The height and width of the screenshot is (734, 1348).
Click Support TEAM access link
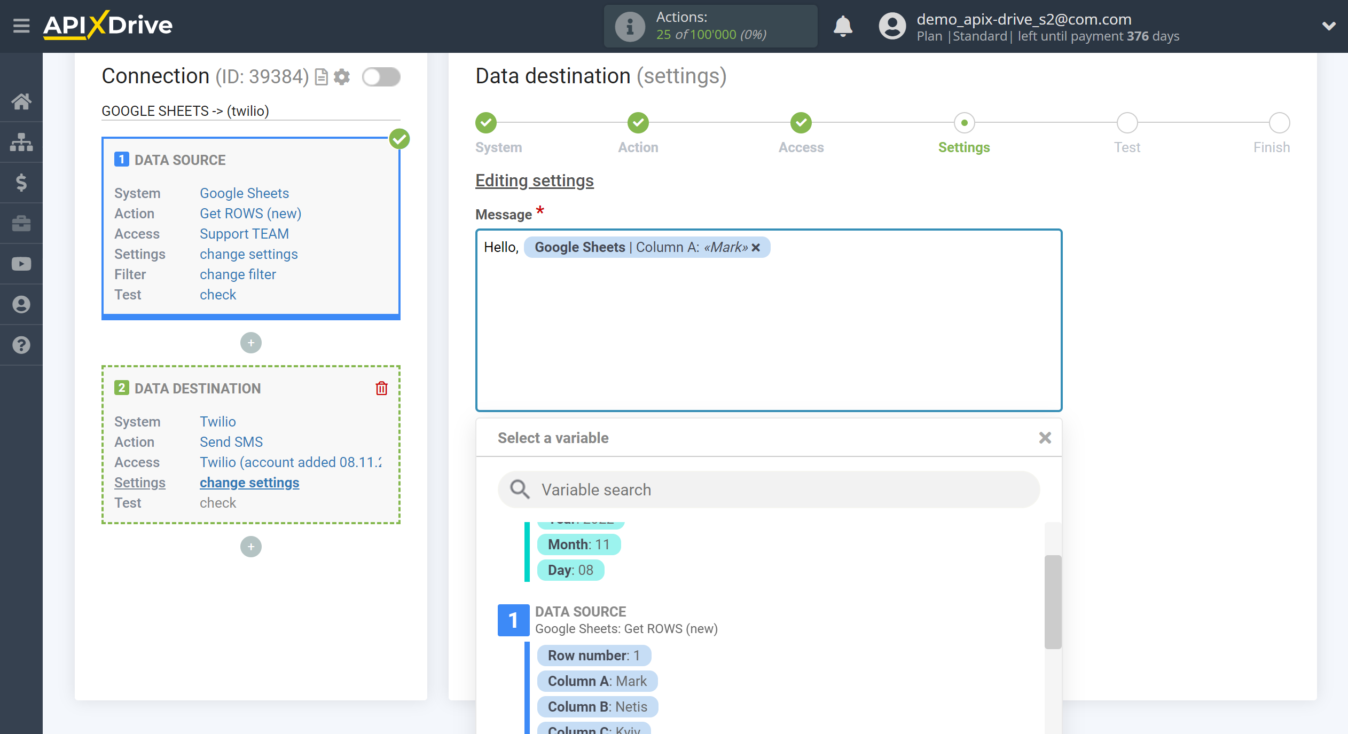pyautogui.click(x=244, y=234)
